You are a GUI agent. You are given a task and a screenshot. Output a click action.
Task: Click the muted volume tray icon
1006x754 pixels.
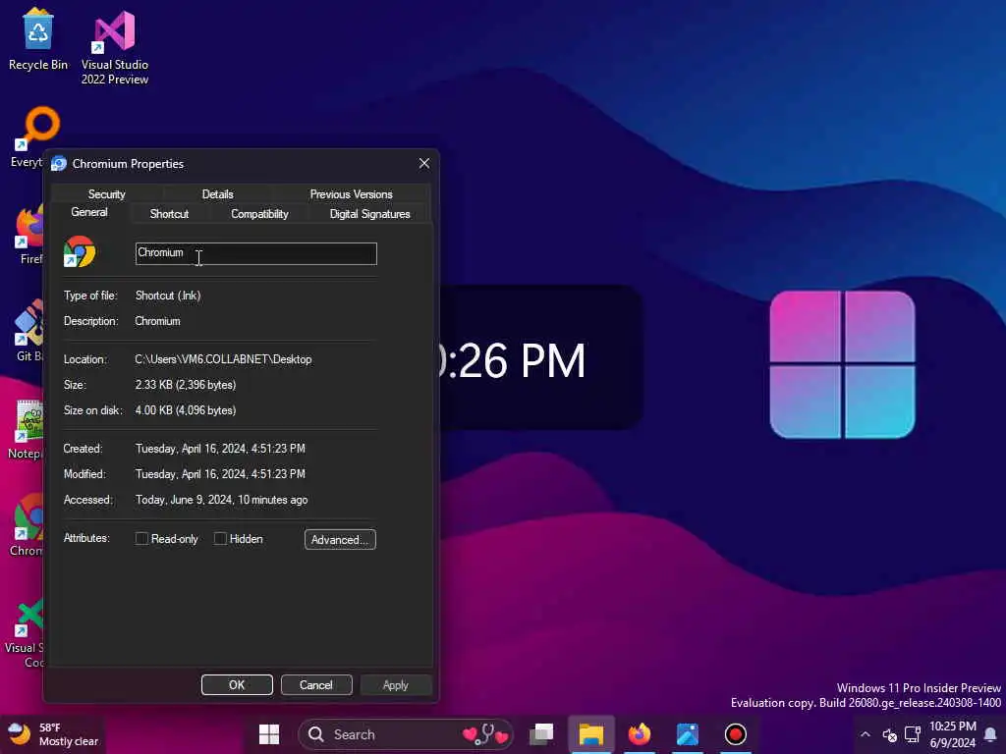click(889, 734)
